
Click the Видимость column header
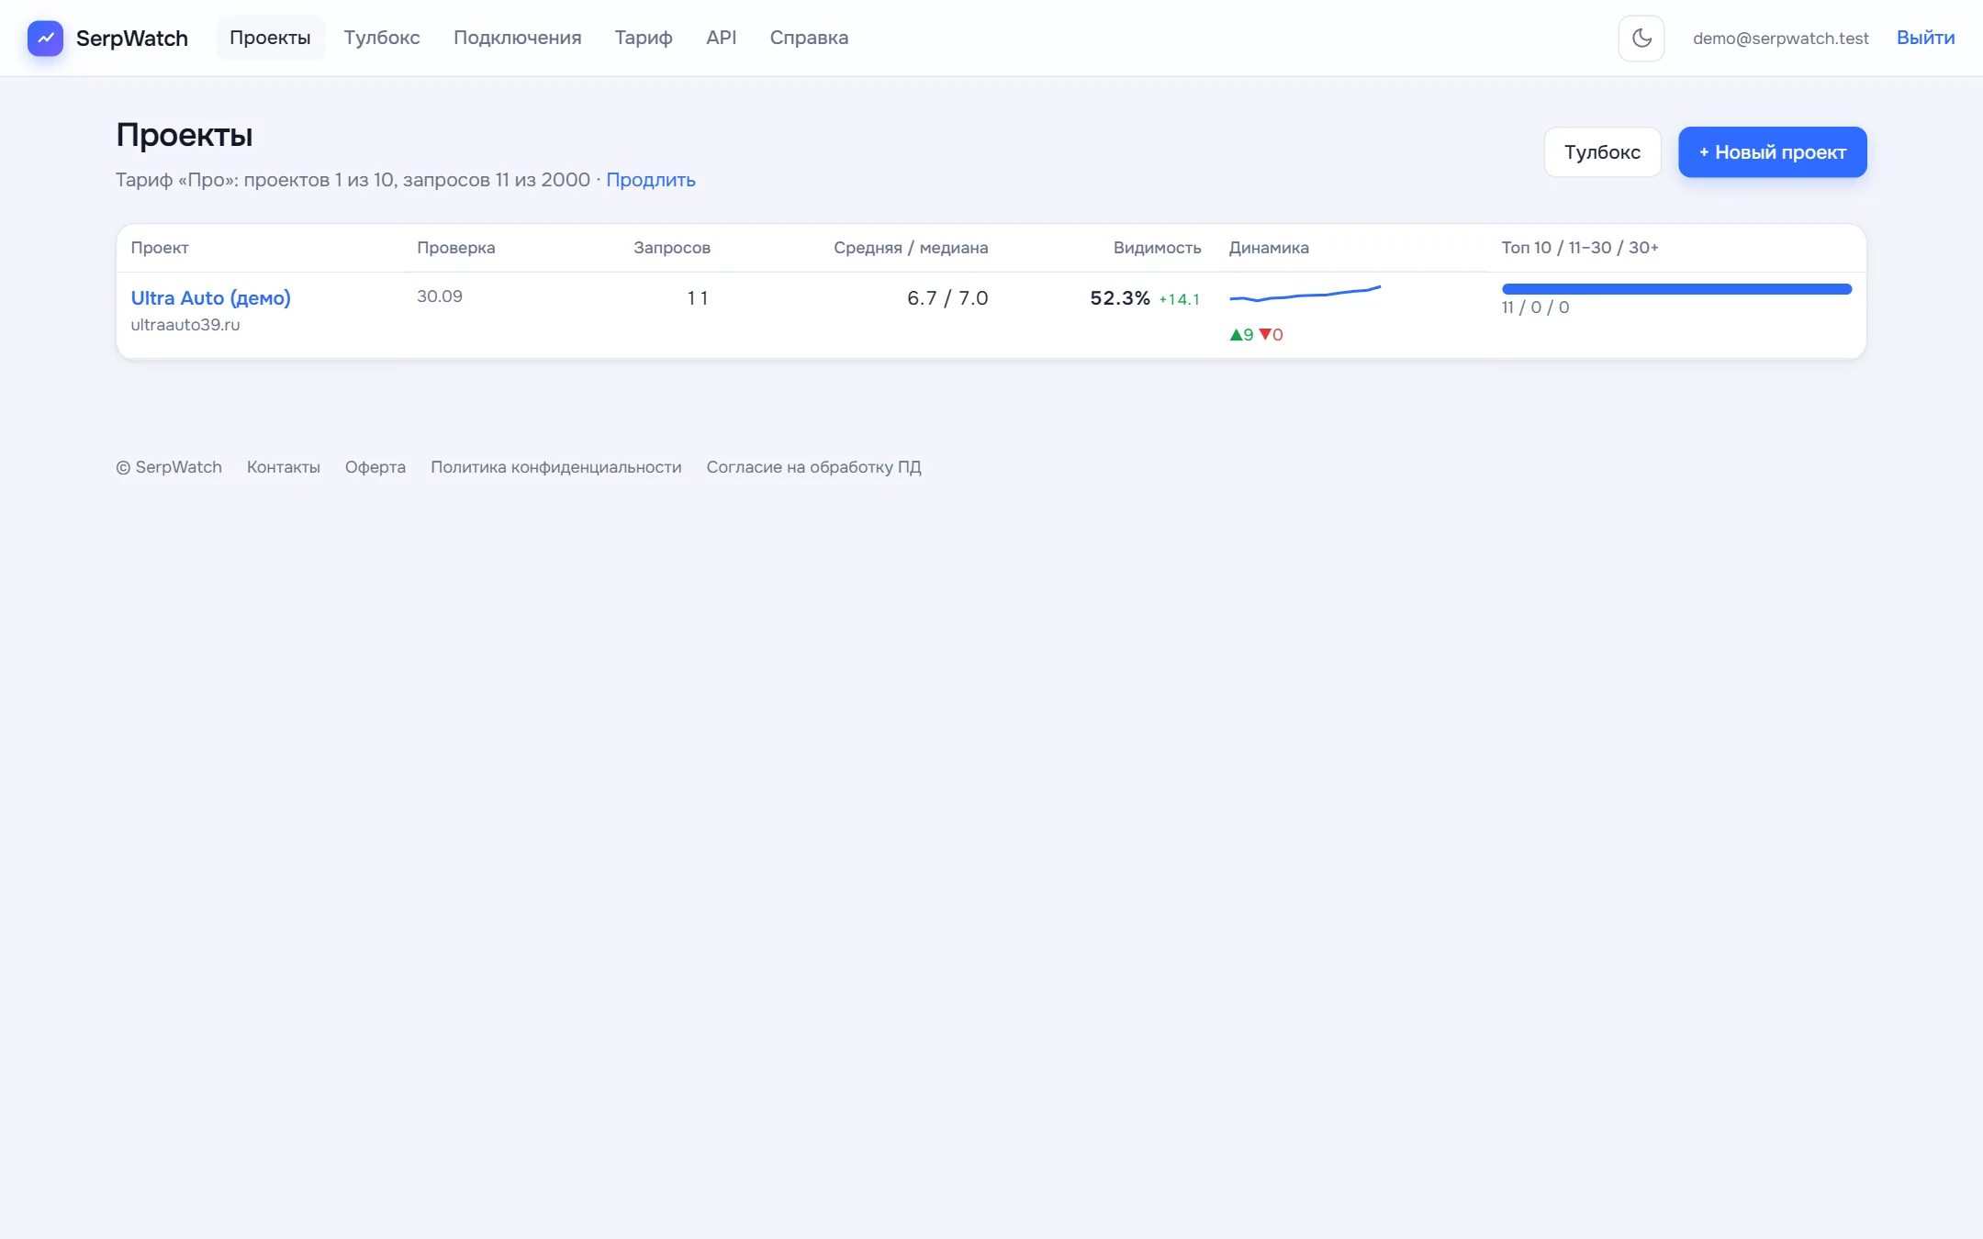1158,248
